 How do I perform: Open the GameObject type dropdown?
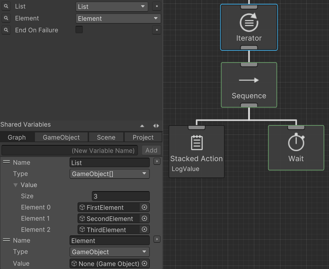pyautogui.click(x=110, y=252)
